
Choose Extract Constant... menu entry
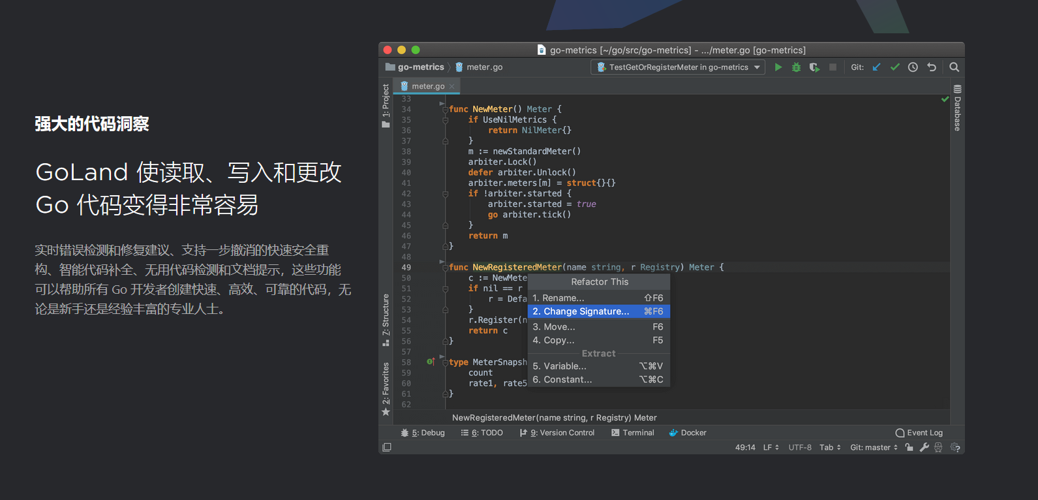(598, 379)
